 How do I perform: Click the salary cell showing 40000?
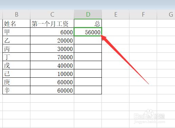tap(52, 65)
